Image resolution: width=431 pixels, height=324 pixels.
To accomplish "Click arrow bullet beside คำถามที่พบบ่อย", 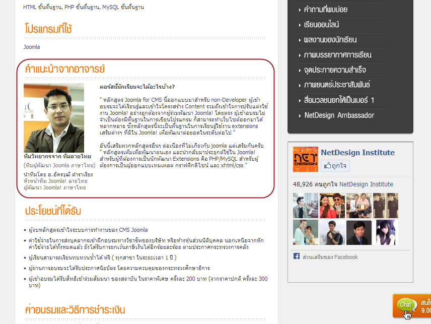I will pyautogui.click(x=300, y=10).
